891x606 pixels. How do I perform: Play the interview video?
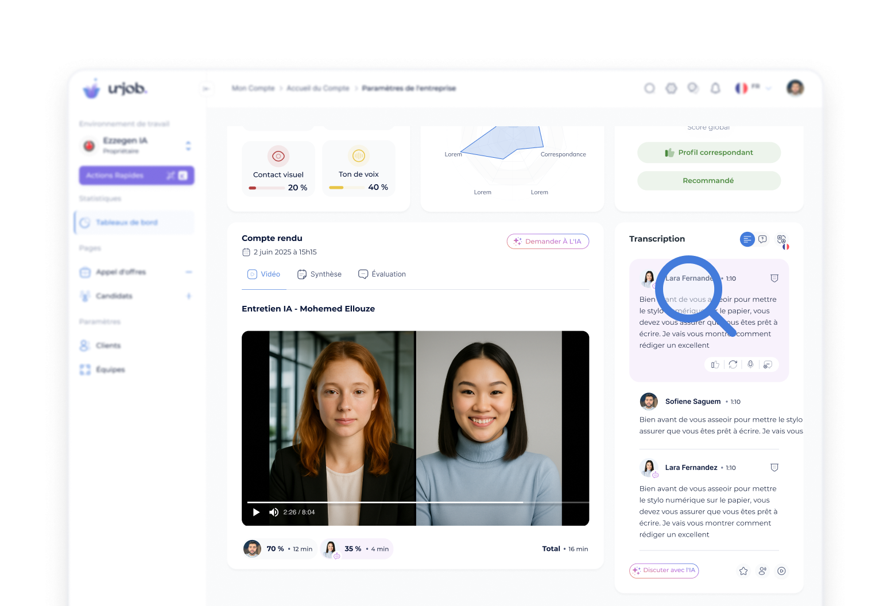[256, 512]
